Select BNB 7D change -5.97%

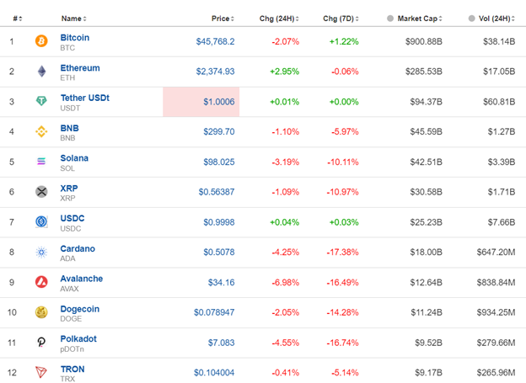346,131
